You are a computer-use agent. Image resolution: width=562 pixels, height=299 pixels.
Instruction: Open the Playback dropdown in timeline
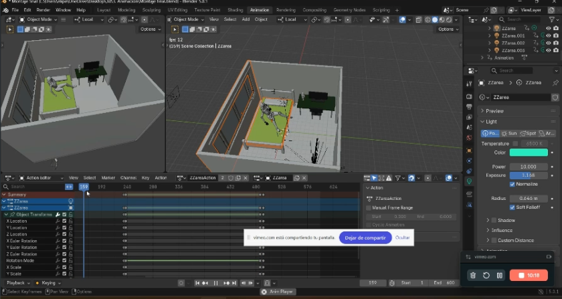[x=17, y=283]
